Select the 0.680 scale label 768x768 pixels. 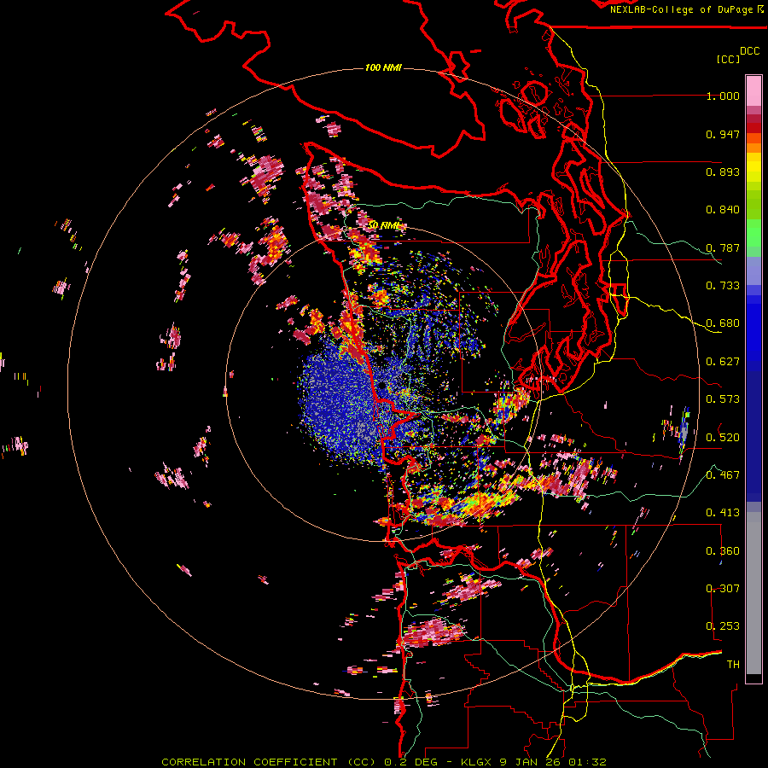point(723,323)
